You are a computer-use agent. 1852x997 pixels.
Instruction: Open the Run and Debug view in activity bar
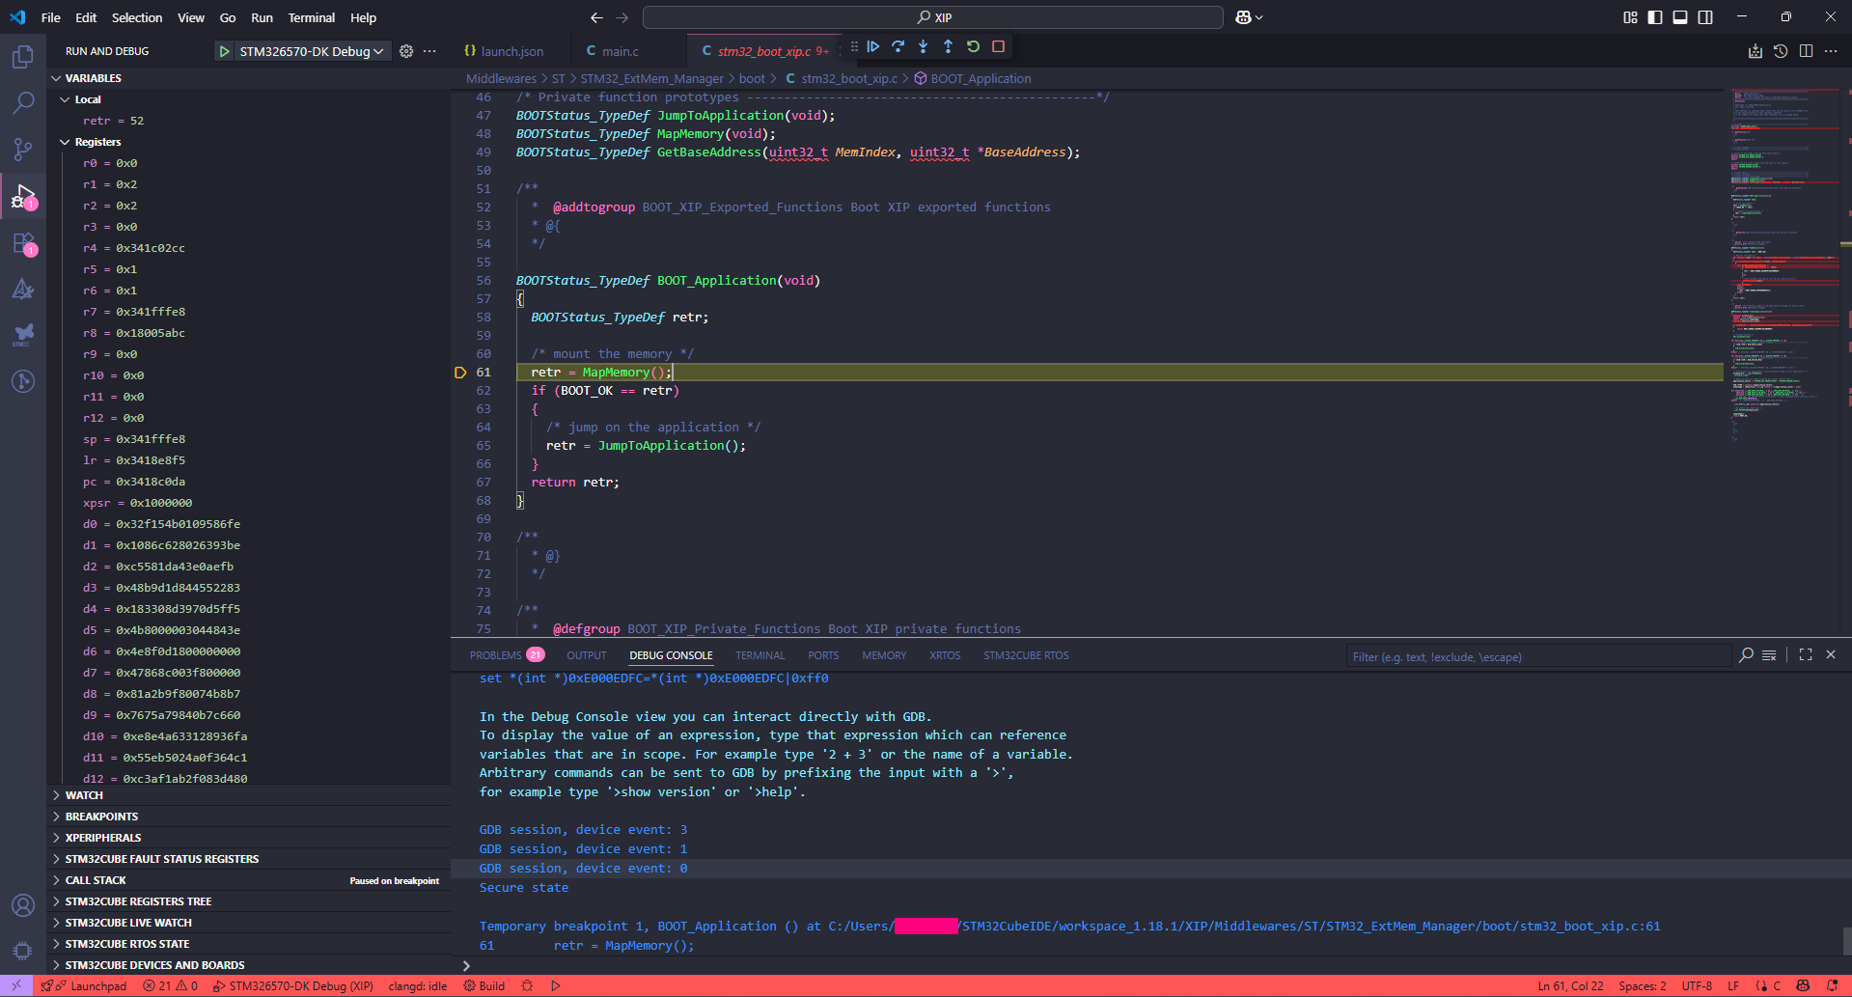pyautogui.click(x=21, y=196)
